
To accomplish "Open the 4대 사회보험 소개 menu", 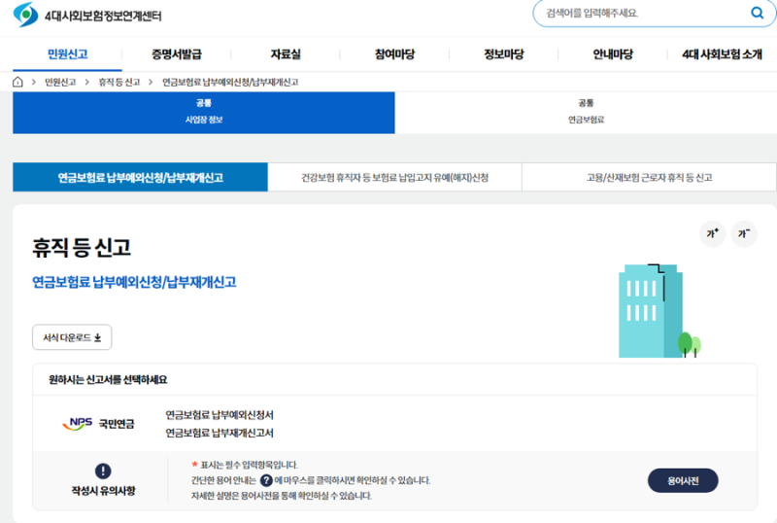I will click(x=722, y=54).
